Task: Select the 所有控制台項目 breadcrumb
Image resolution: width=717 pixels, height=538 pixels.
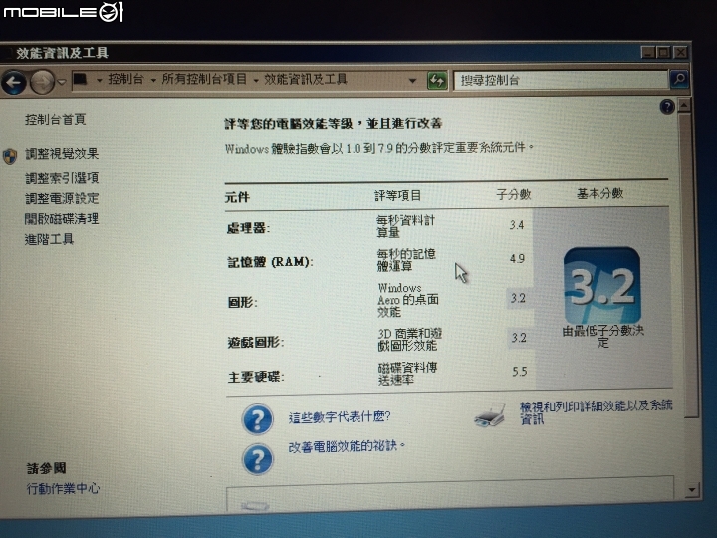Action: [203, 79]
